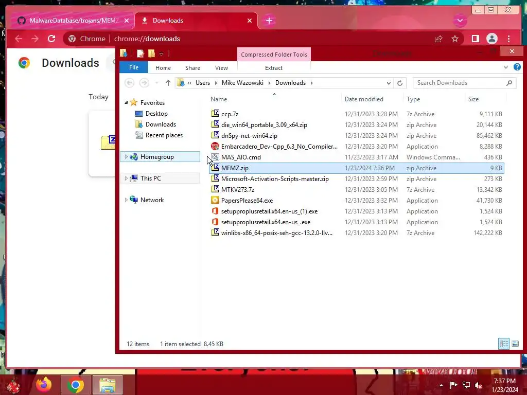Bookmark this page with the star icon

tap(455, 39)
